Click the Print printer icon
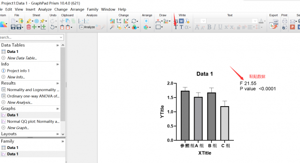Screen dimensions: 300x163 [285, 21]
